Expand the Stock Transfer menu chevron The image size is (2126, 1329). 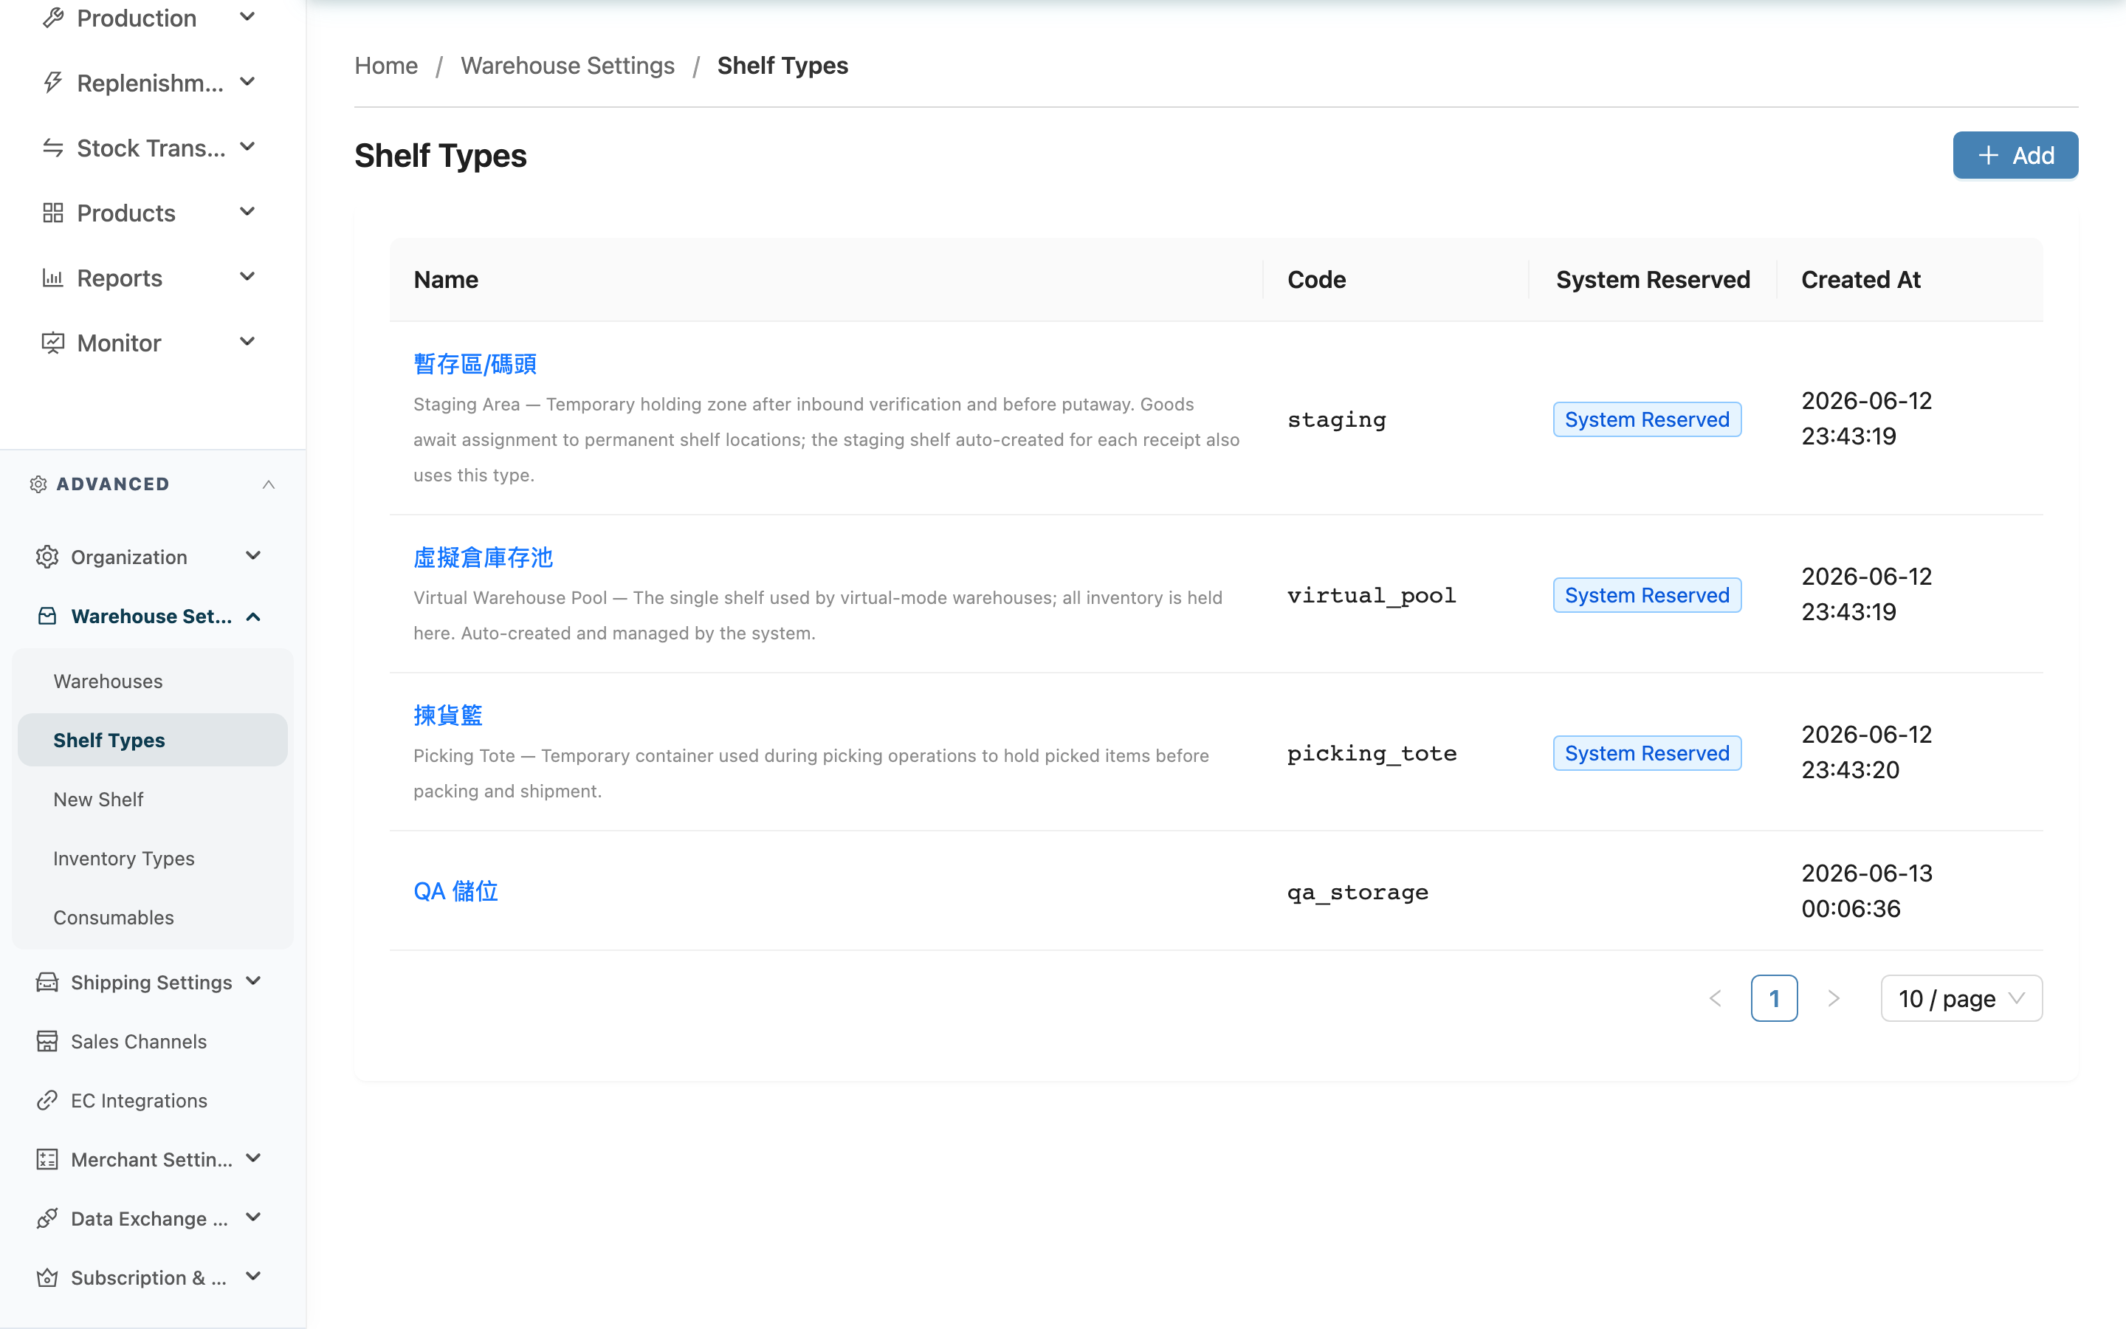[248, 147]
